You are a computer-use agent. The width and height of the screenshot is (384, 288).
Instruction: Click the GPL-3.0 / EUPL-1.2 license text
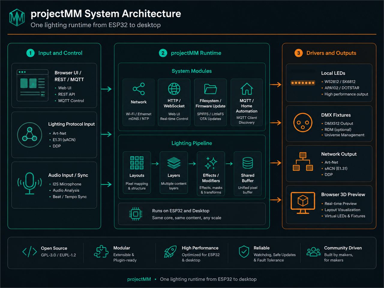pyautogui.click(x=58, y=255)
